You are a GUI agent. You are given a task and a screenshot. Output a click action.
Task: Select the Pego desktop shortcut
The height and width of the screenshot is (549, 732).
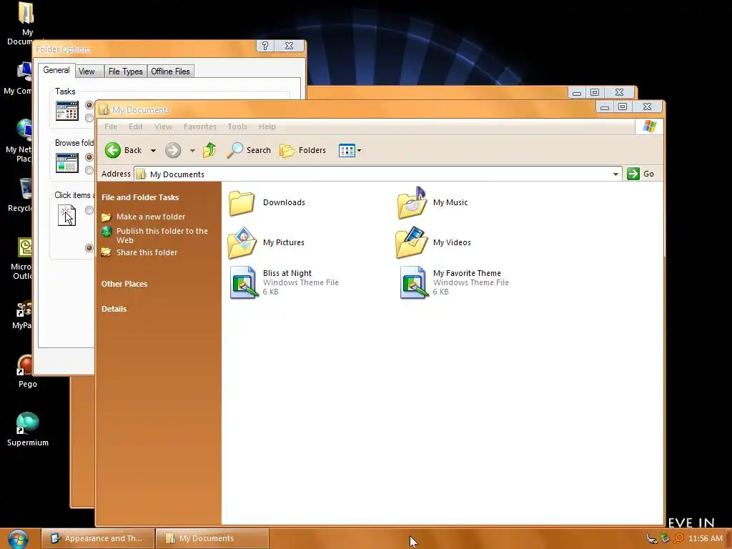27,372
